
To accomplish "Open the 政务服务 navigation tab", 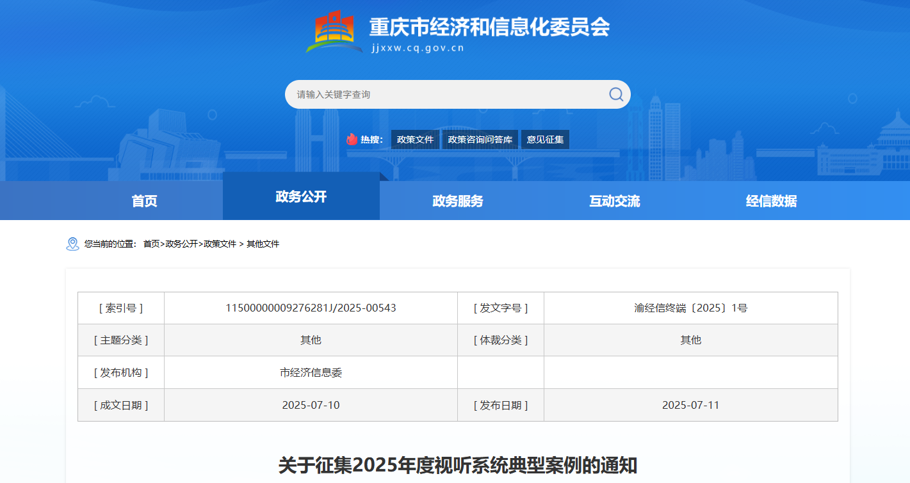I will [x=458, y=201].
